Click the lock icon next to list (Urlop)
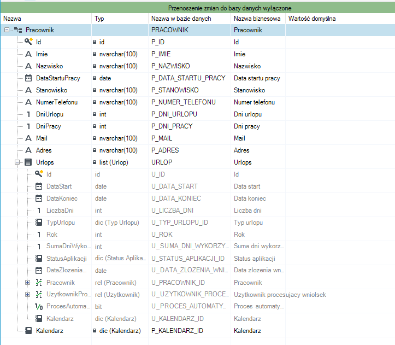 click(95, 162)
